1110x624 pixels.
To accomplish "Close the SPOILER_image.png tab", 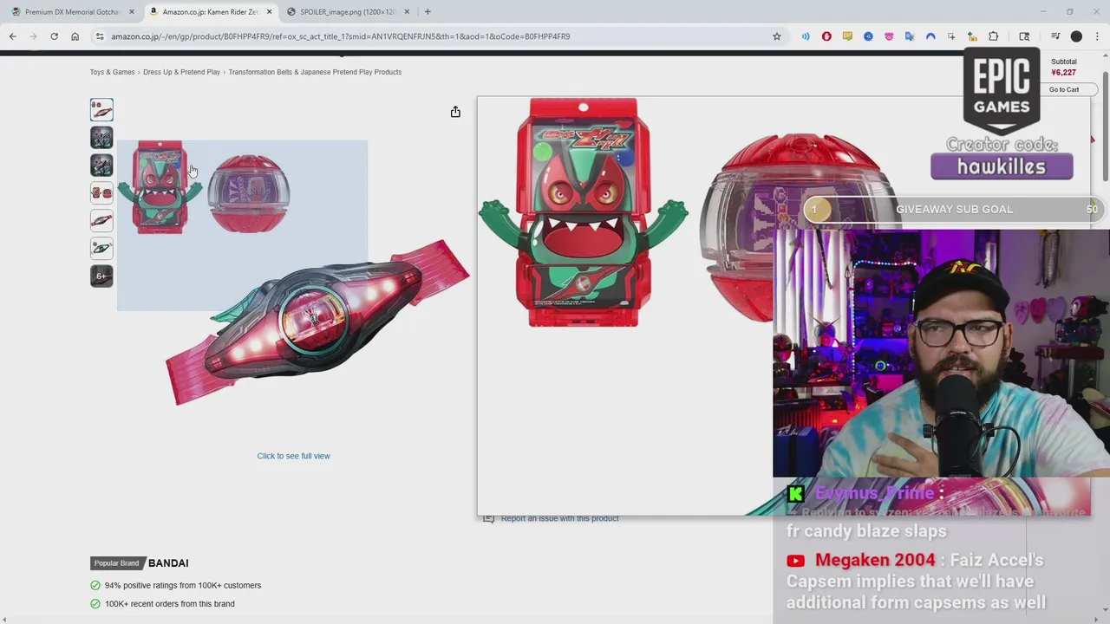I will [407, 12].
